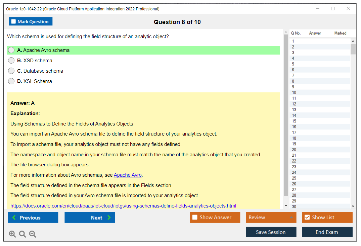This screenshot has height=246, width=361.
Task: Pick option D XSL Schema
Action: pyautogui.click(x=11, y=81)
